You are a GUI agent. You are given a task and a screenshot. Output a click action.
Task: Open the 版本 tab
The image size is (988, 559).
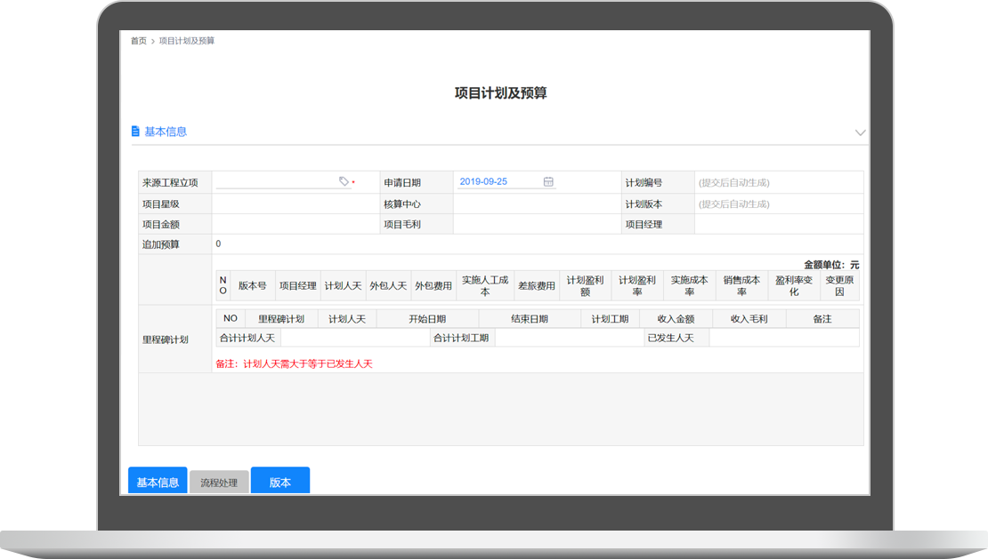point(279,482)
